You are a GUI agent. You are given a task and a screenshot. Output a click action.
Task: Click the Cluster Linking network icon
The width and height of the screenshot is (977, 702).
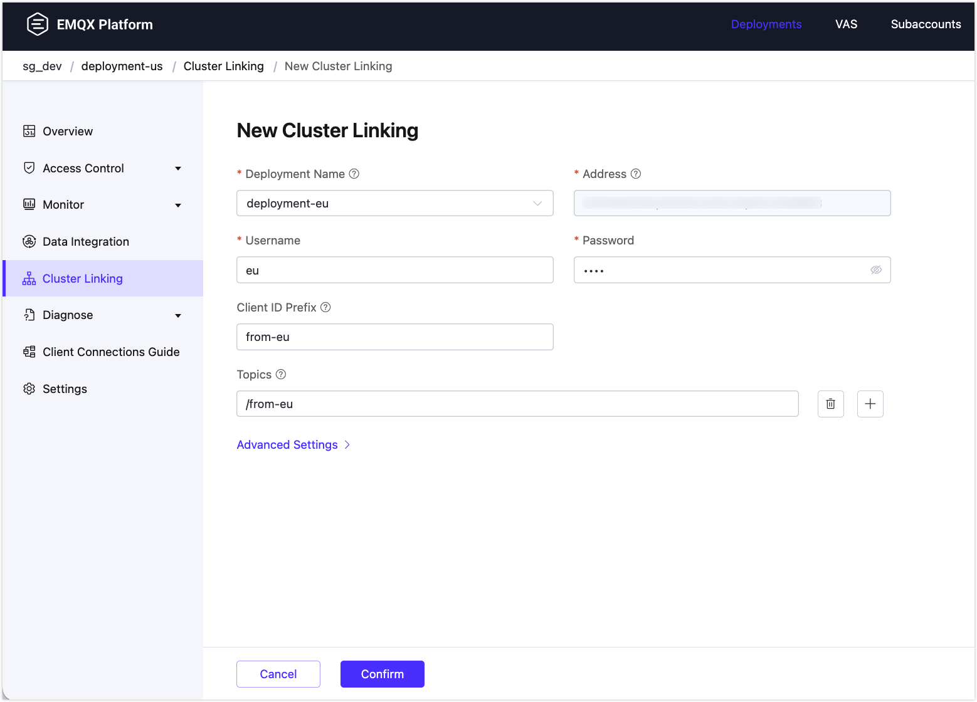click(x=29, y=278)
